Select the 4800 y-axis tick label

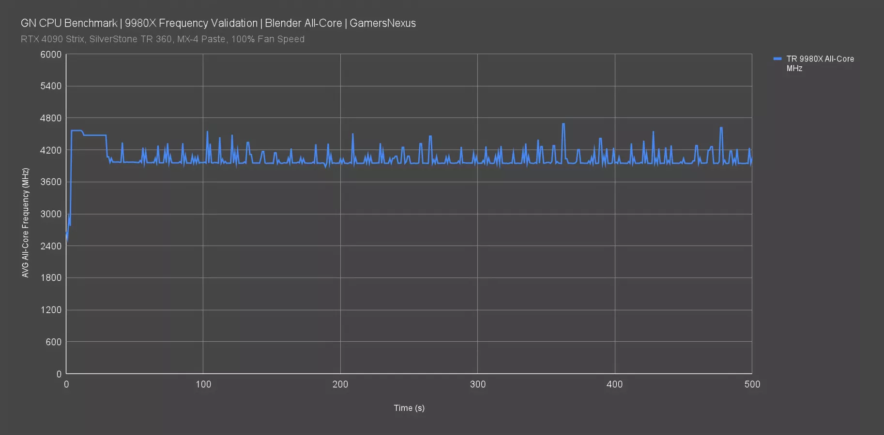point(51,118)
